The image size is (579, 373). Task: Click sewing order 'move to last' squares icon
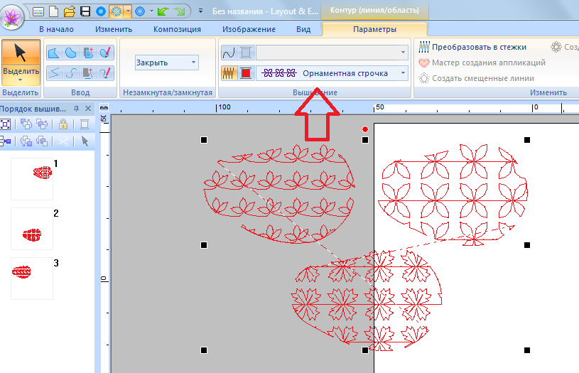[x=26, y=141]
